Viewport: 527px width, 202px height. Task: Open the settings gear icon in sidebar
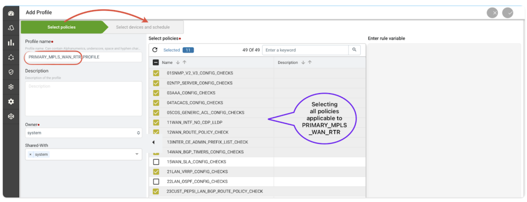[x=11, y=102]
